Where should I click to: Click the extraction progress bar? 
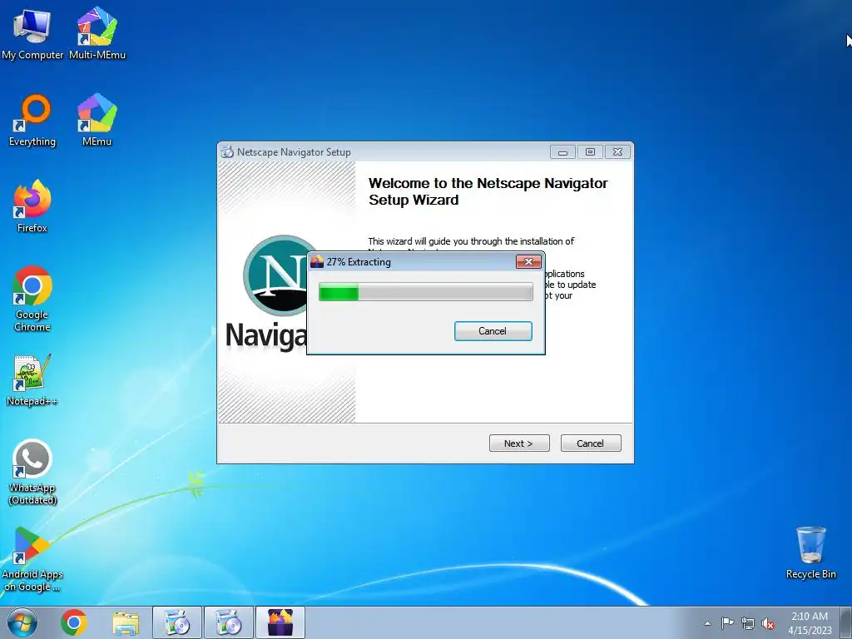[x=425, y=292]
